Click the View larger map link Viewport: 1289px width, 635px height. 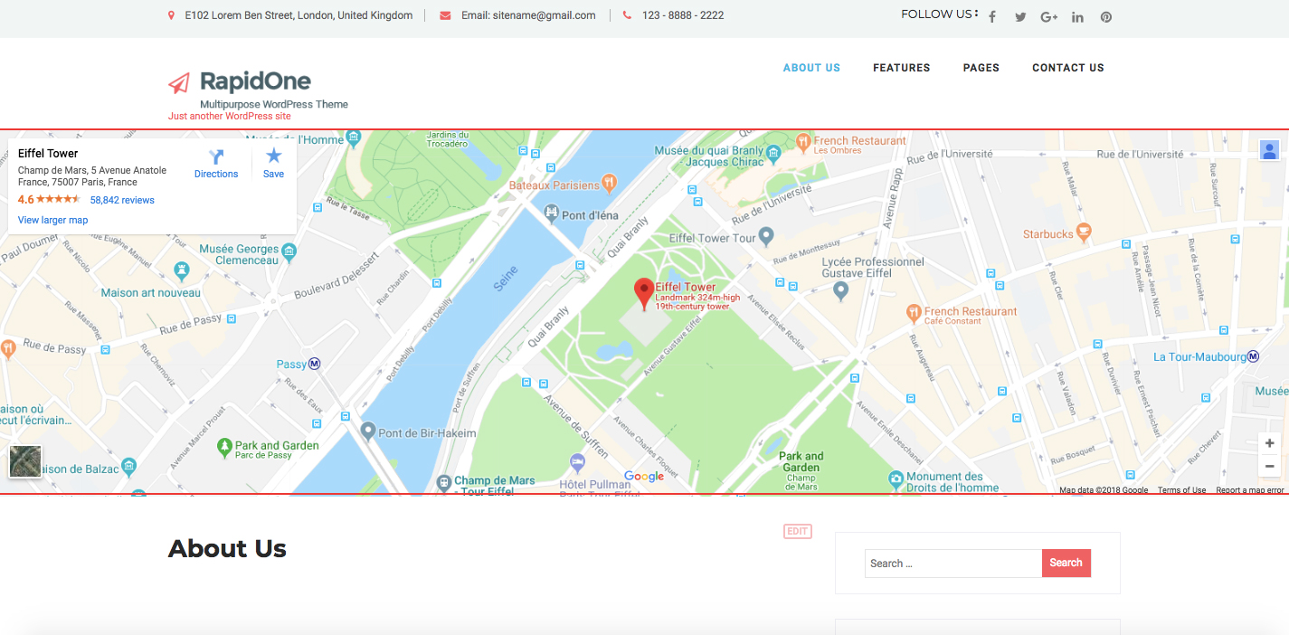[x=52, y=220]
